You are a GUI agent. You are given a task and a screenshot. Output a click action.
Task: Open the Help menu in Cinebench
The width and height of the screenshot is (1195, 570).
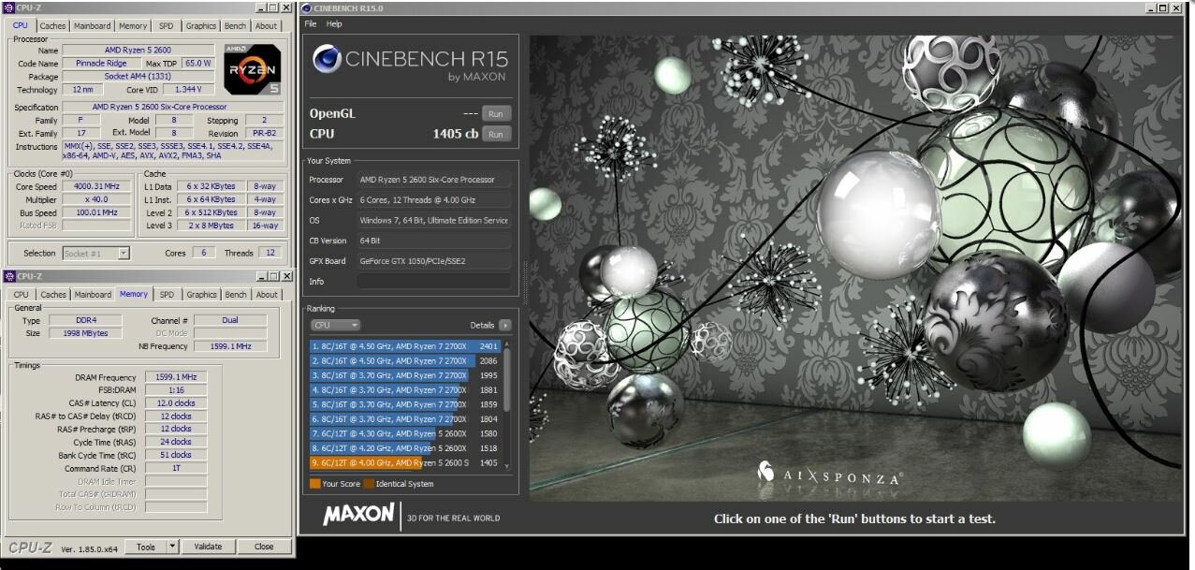(334, 23)
